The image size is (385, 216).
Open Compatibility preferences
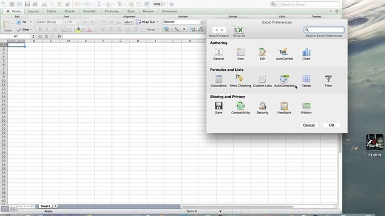click(x=241, y=108)
